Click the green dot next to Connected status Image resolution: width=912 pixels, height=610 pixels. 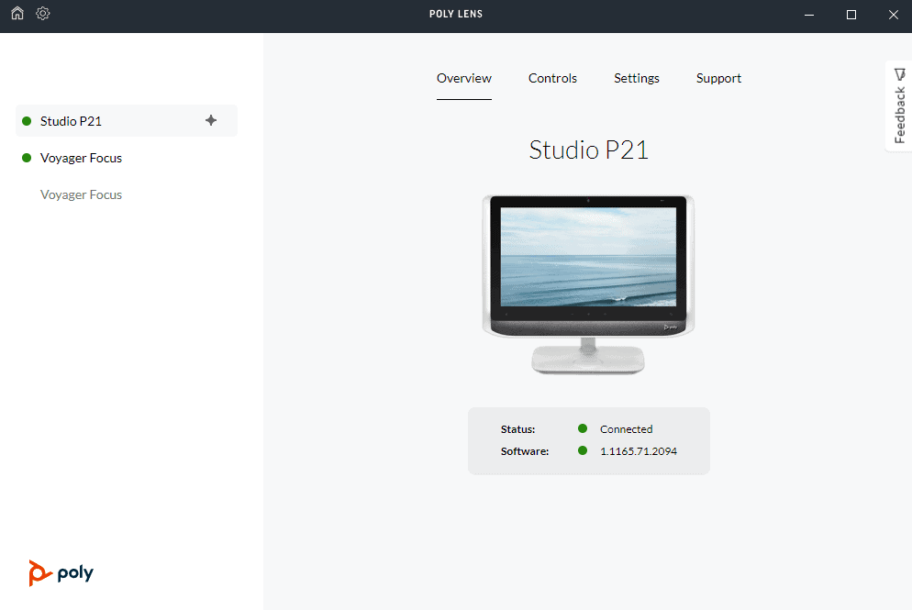click(x=582, y=428)
